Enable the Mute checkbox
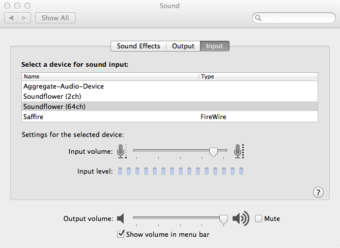 coord(259,219)
